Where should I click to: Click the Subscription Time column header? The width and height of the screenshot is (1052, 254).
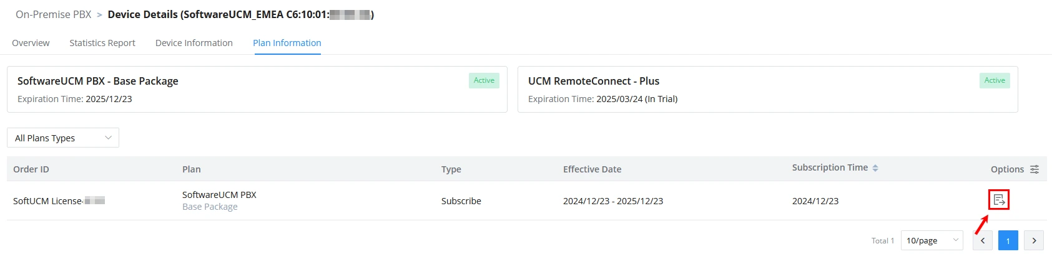[x=830, y=167]
